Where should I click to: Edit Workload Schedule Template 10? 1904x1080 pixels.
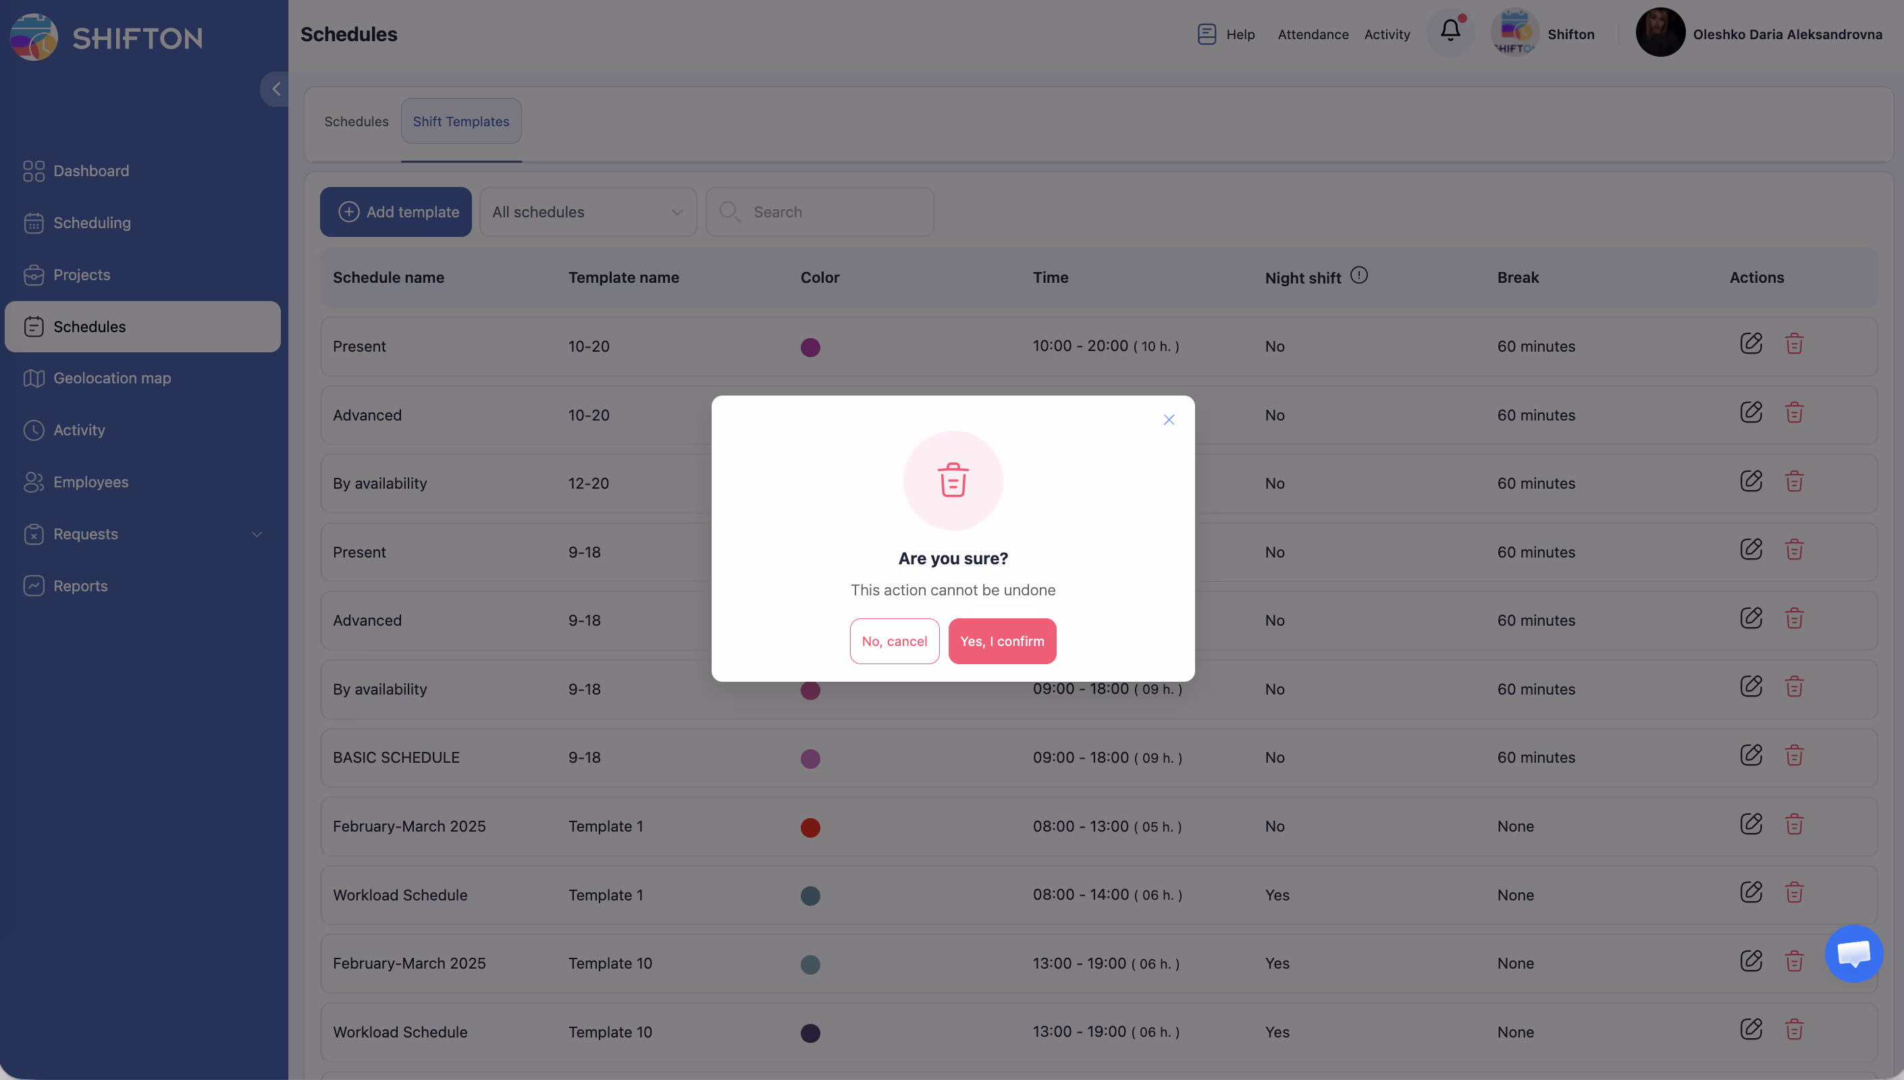(x=1751, y=1029)
